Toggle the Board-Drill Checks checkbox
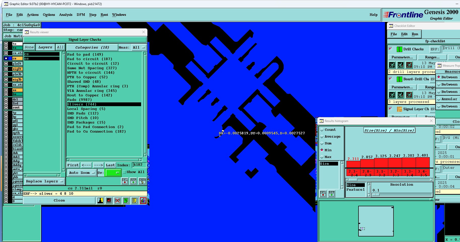 pyautogui.click(x=390, y=78)
